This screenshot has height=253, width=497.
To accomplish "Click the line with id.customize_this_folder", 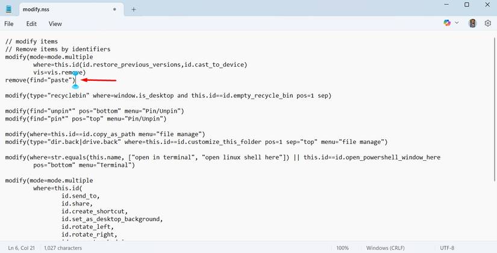I will 196,142.
